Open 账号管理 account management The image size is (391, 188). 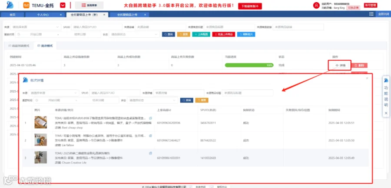pyautogui.click(x=371, y=5)
